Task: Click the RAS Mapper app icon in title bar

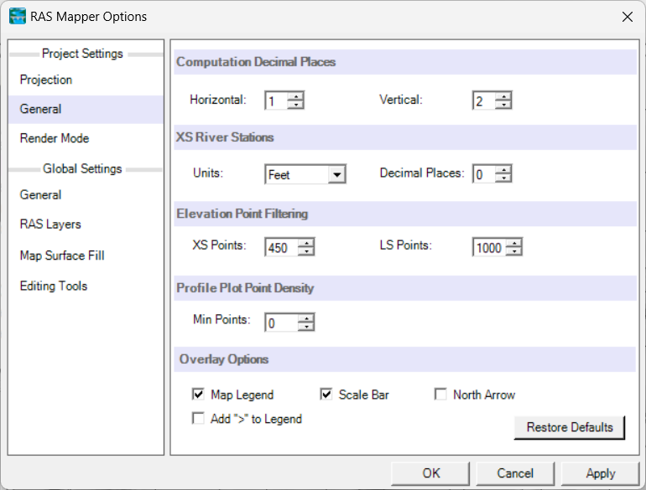Action: 17,17
